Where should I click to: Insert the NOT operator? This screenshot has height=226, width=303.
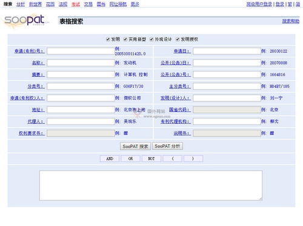tap(151, 158)
